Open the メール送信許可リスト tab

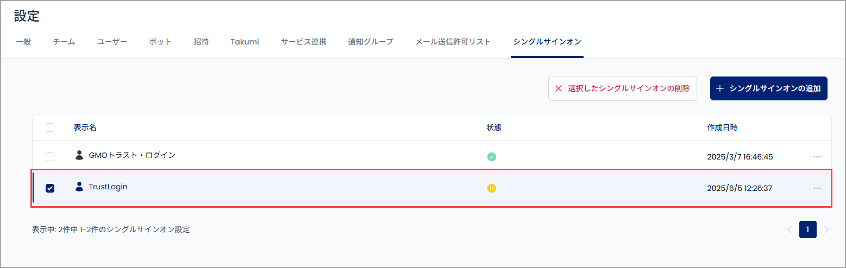(x=453, y=42)
